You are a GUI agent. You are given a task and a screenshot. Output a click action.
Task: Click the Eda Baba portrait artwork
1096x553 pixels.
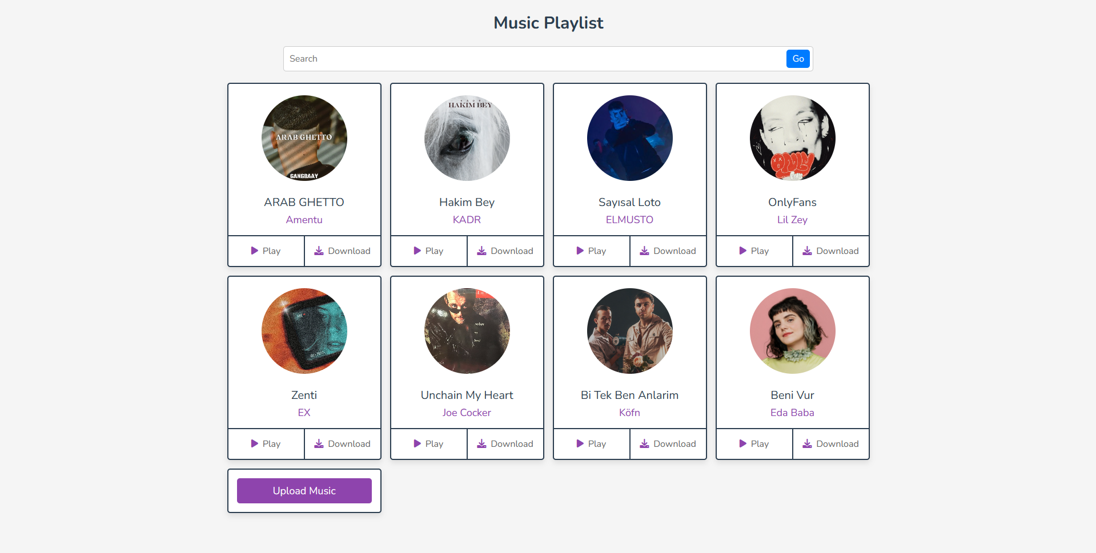(x=792, y=330)
